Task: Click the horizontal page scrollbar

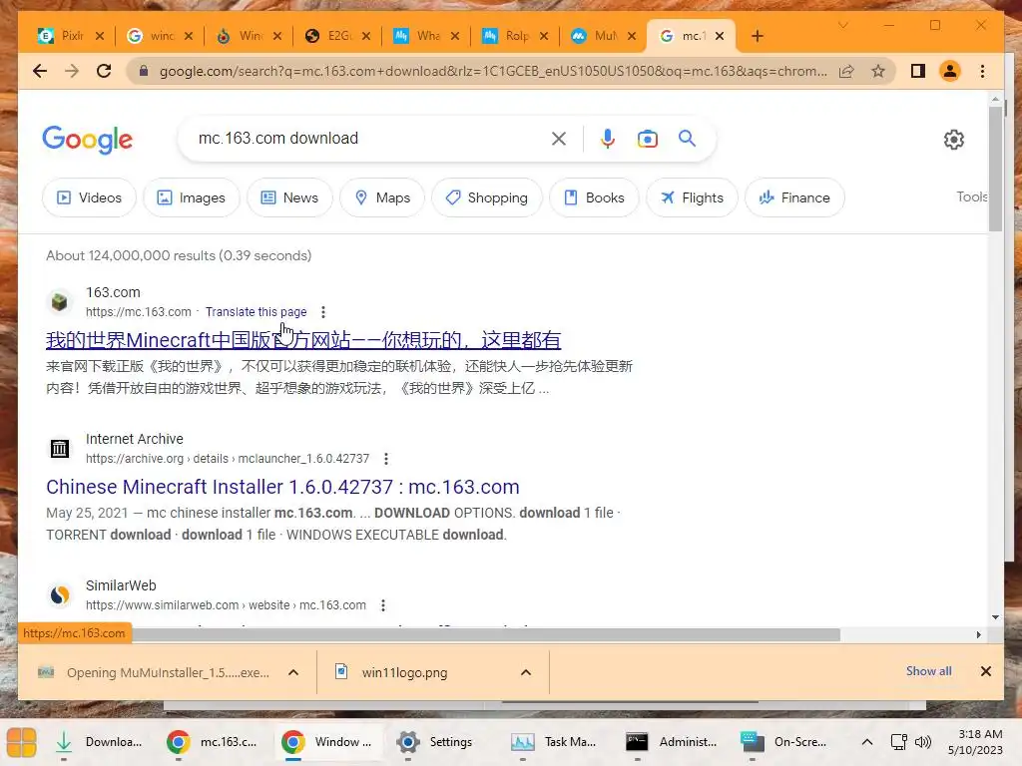Action: 486,634
